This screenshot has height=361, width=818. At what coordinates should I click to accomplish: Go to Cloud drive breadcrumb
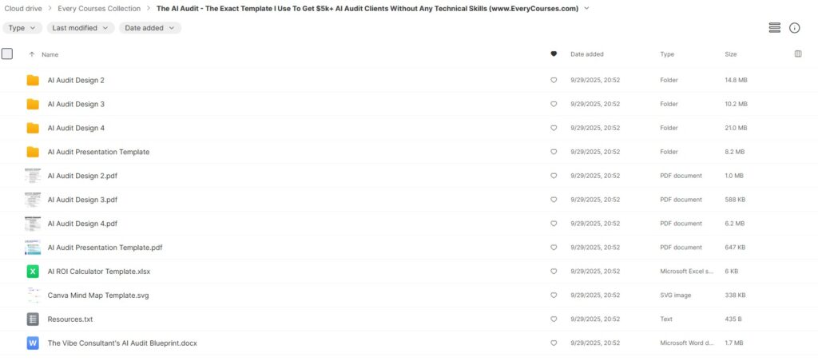(x=24, y=9)
